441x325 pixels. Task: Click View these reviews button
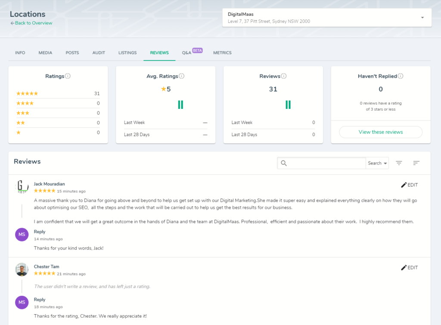click(x=381, y=132)
